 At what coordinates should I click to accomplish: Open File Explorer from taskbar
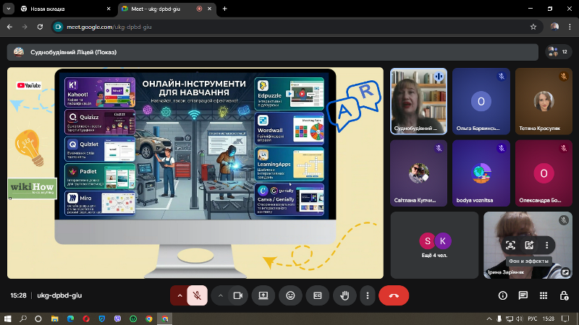tap(55, 318)
